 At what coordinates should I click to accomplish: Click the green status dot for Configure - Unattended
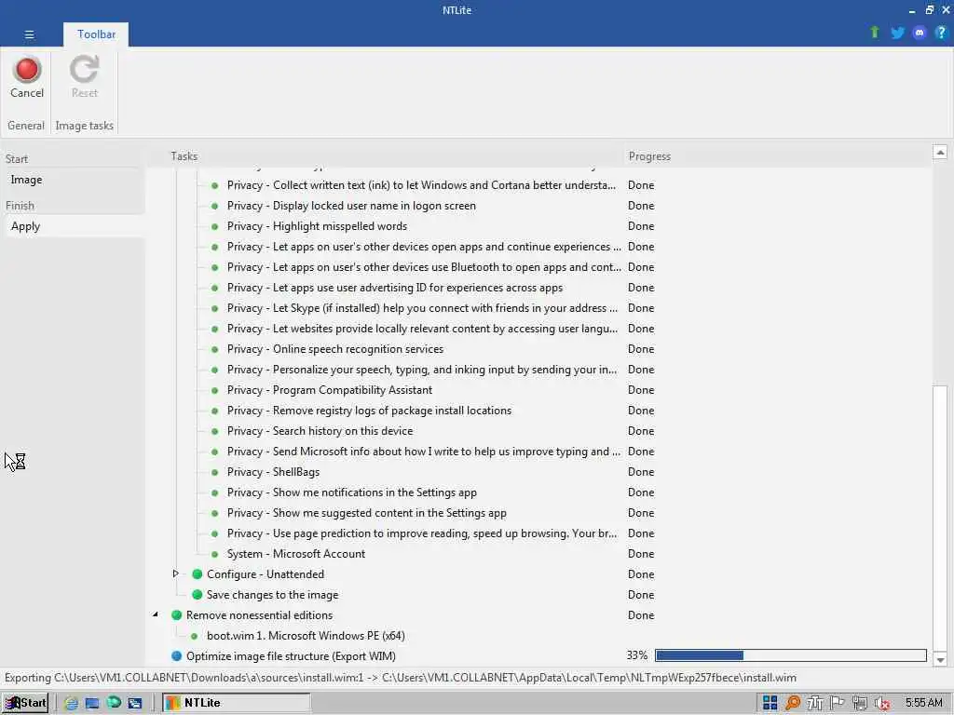[x=198, y=573]
